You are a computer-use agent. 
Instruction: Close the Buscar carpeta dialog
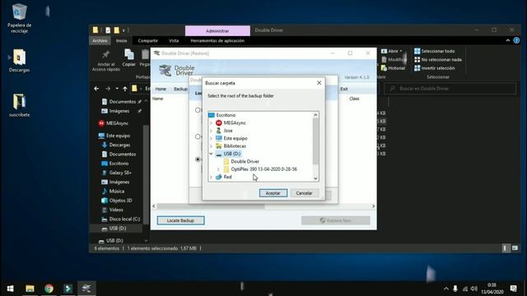point(319,83)
